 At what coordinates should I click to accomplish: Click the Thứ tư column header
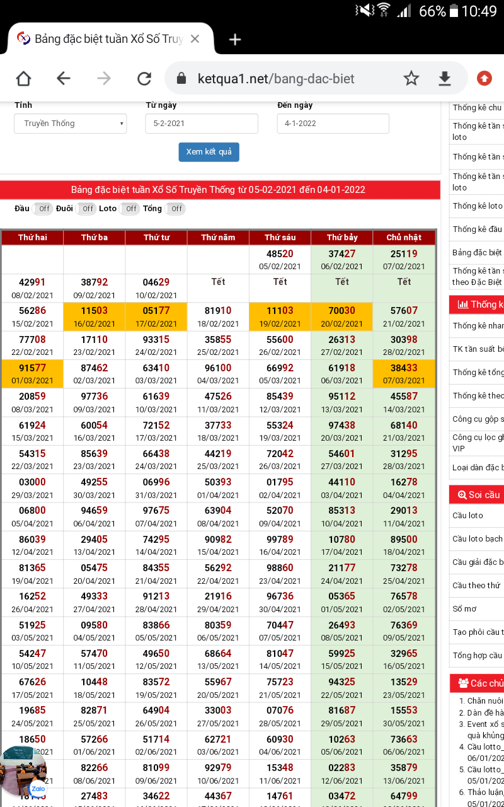coord(156,237)
